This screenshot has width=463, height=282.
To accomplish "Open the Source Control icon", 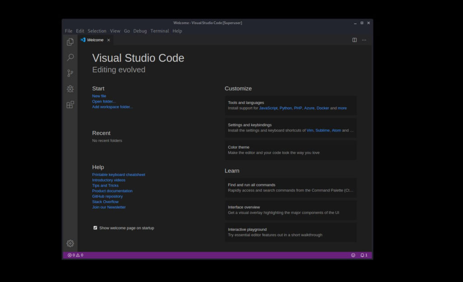I will coord(70,73).
